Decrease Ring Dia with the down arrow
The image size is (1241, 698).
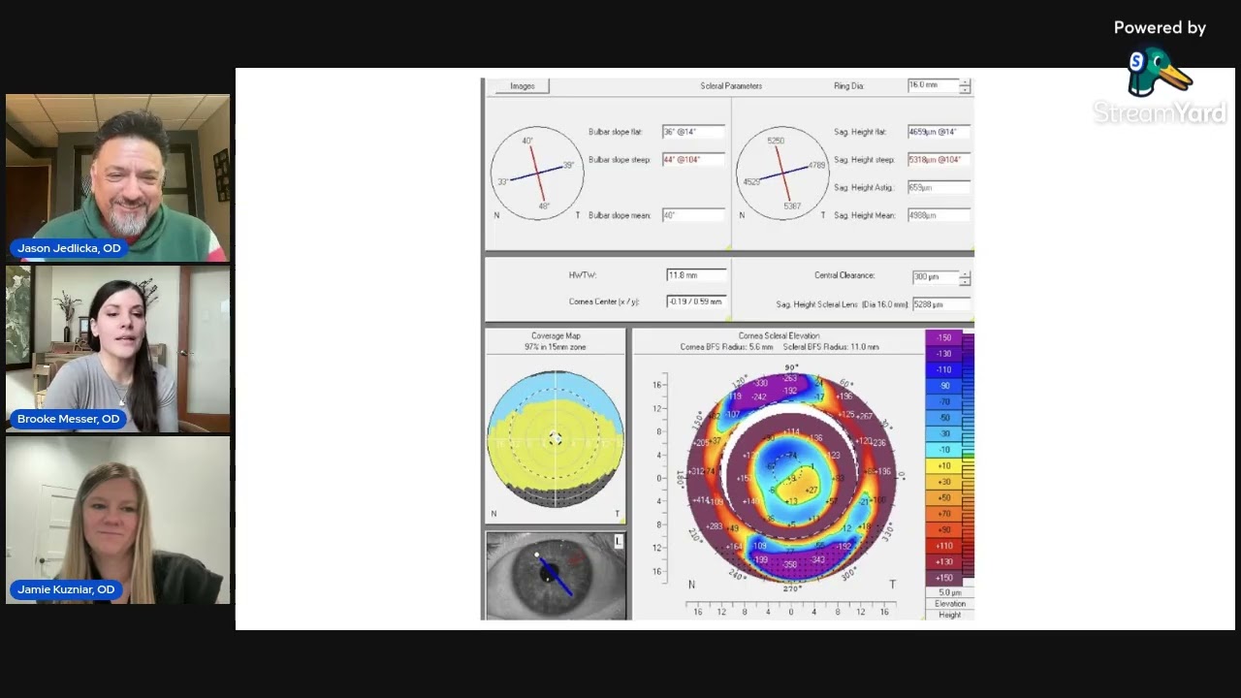965,89
